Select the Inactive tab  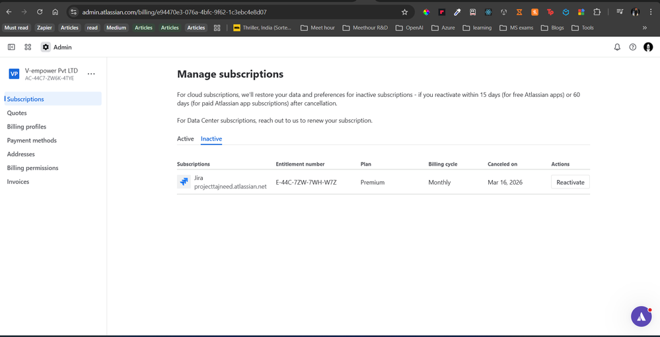pyautogui.click(x=211, y=139)
